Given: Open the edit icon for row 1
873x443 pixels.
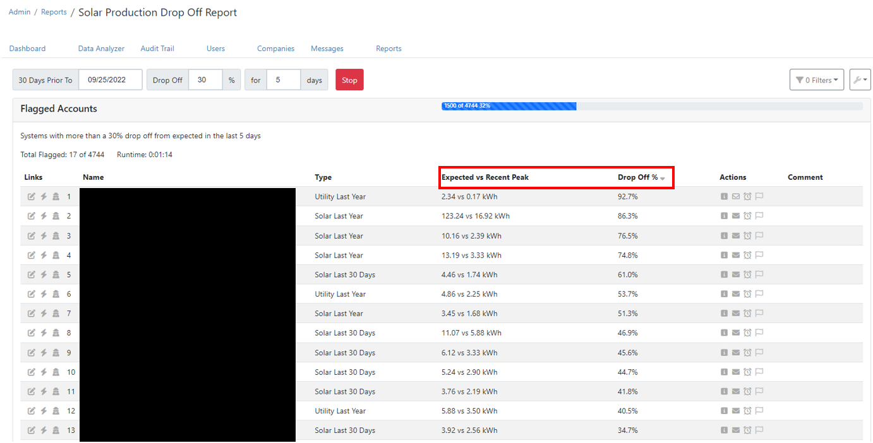Looking at the screenshot, I should tap(32, 197).
